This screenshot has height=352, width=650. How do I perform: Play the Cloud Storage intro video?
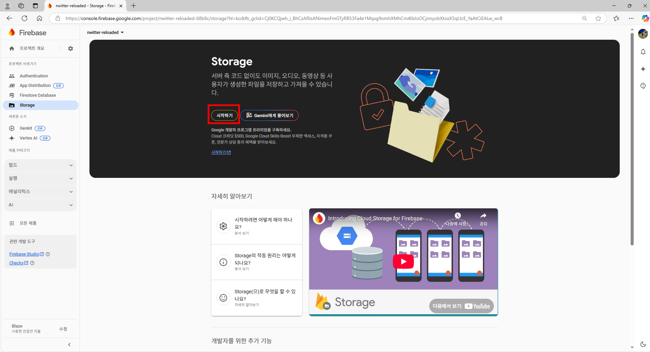tap(403, 262)
